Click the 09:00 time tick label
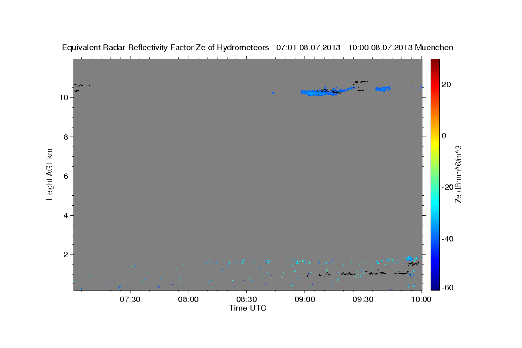The height and width of the screenshot is (348, 522). tap(305, 299)
